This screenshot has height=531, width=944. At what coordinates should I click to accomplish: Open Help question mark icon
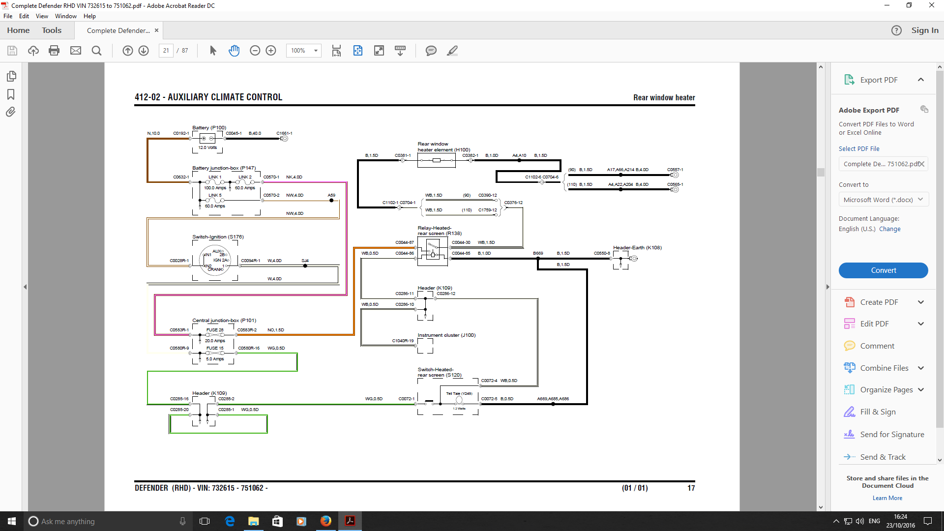point(896,30)
